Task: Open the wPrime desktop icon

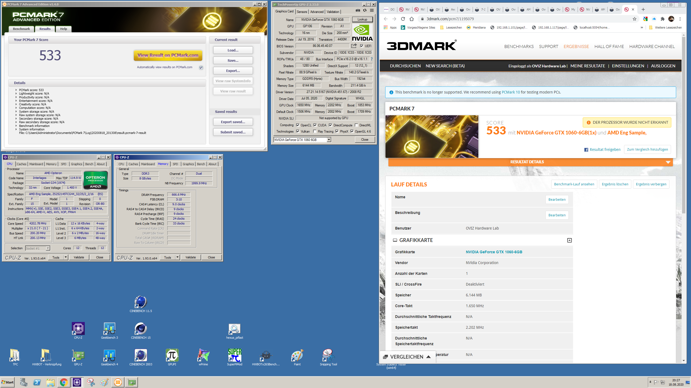Action: point(203,357)
